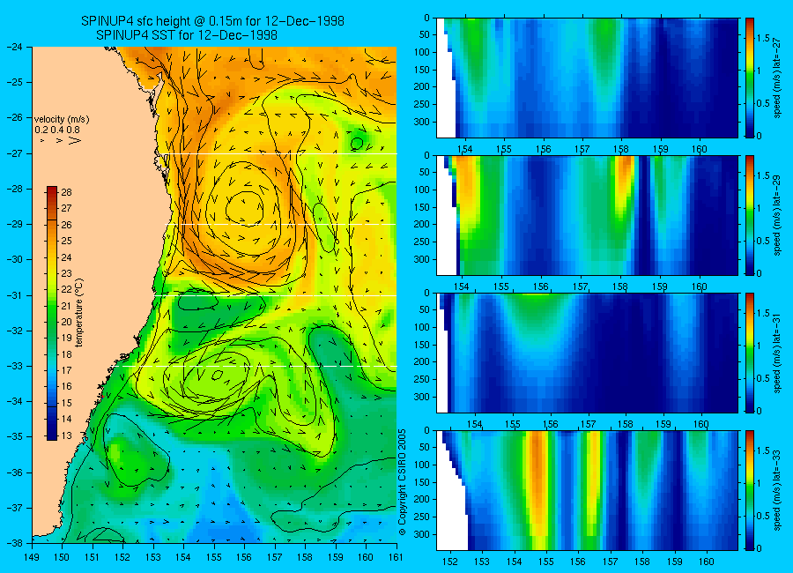Screen dimensions: 793x573
Task: Click the '161' longitude label under the map
Action: (x=396, y=557)
